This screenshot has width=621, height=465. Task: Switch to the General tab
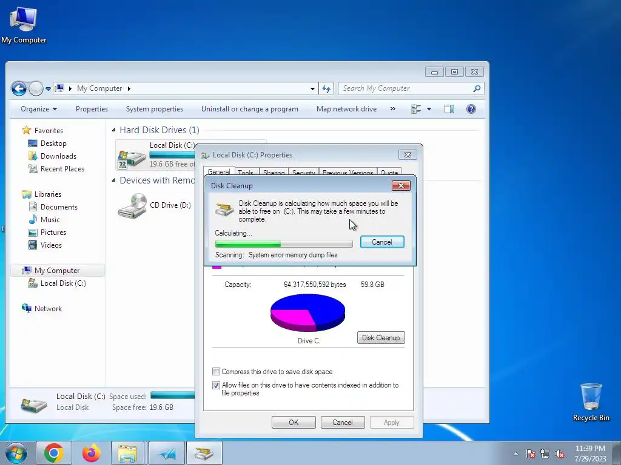[x=218, y=171]
